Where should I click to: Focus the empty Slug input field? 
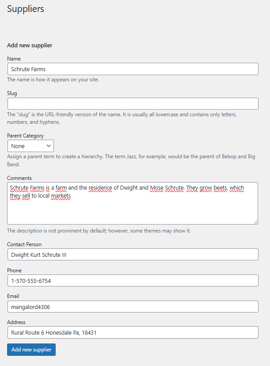133,103
